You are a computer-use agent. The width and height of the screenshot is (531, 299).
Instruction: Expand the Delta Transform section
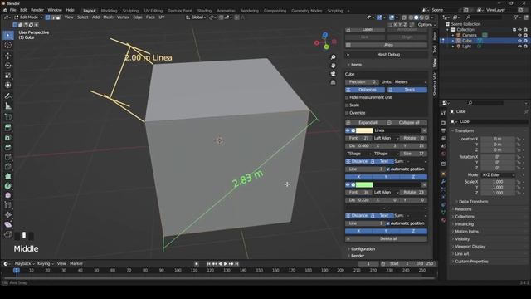tap(473, 202)
